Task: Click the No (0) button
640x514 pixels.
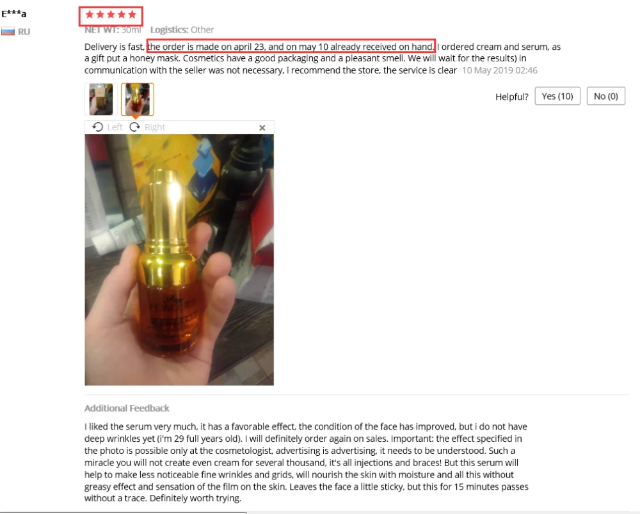Action: coord(605,96)
